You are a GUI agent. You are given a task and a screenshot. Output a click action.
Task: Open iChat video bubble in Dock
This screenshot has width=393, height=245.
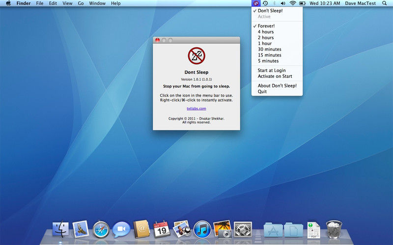121,229
